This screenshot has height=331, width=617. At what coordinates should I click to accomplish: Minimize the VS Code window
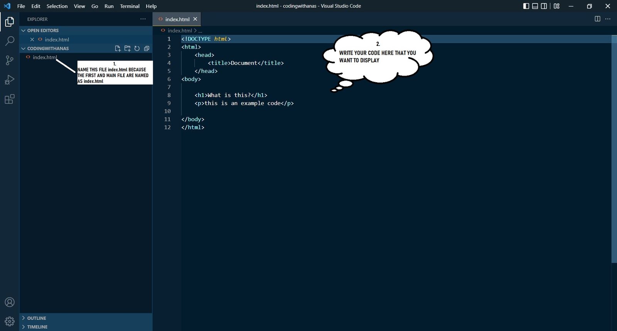pyautogui.click(x=571, y=6)
